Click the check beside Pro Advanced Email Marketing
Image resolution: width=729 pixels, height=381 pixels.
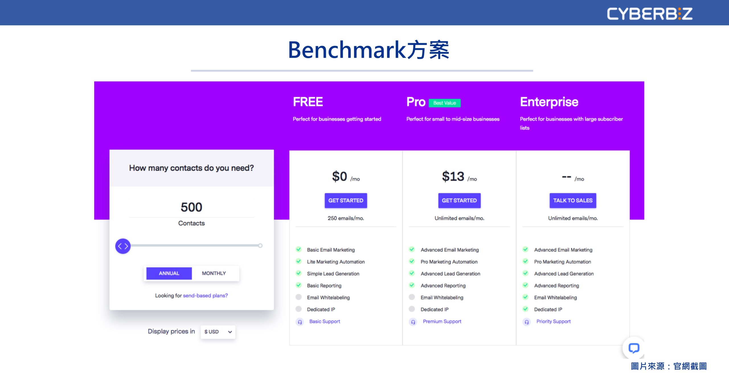click(412, 249)
